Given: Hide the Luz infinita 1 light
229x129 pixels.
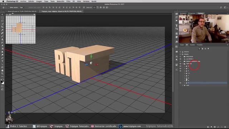Looking at the screenshot, I should [180, 59].
